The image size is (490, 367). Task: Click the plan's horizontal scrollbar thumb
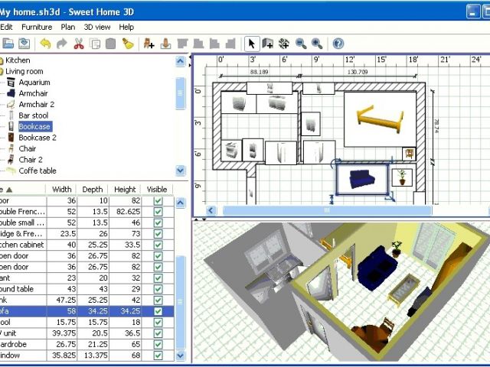coord(328,210)
